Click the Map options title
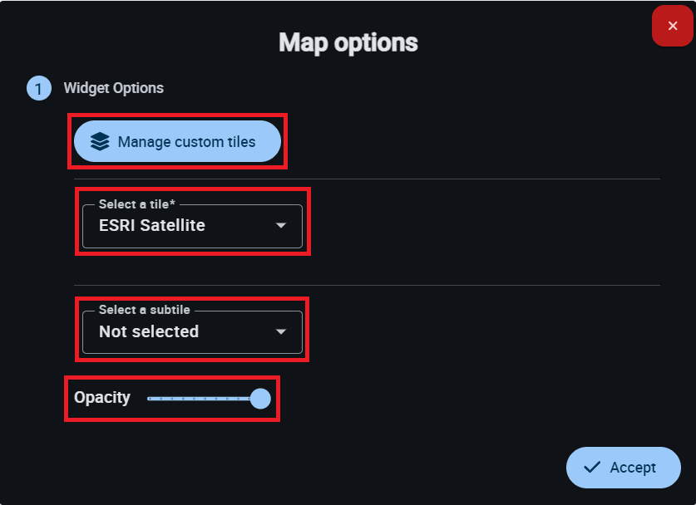The height and width of the screenshot is (505, 696). [348, 42]
